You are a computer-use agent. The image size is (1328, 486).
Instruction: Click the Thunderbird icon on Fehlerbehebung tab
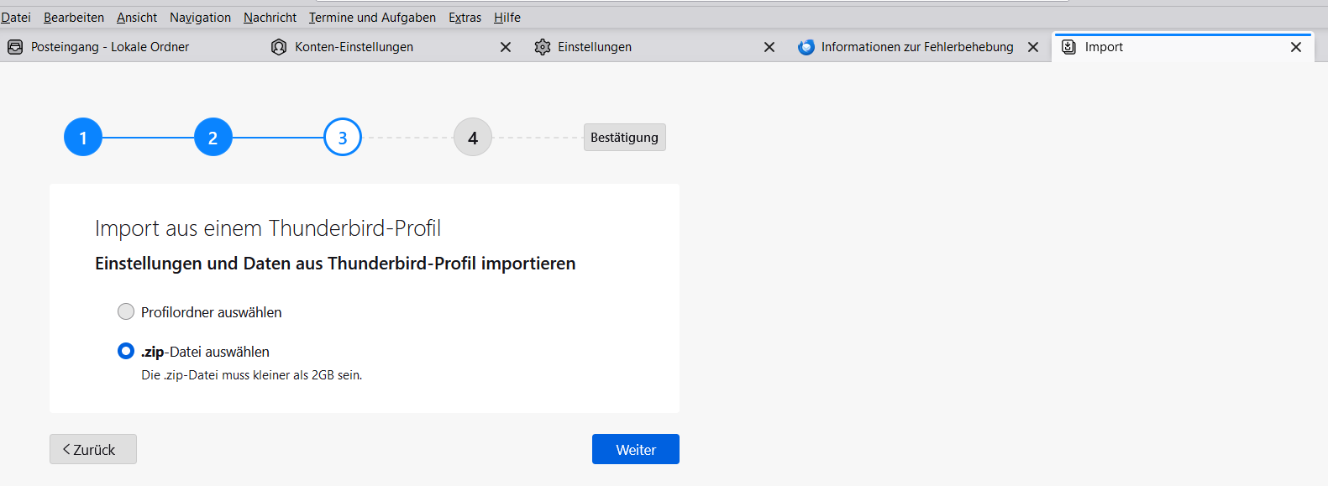tap(806, 47)
